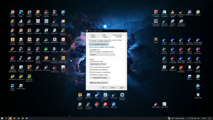
Task: Open the Rockstar Games launcher icon
Action: coord(80,96)
